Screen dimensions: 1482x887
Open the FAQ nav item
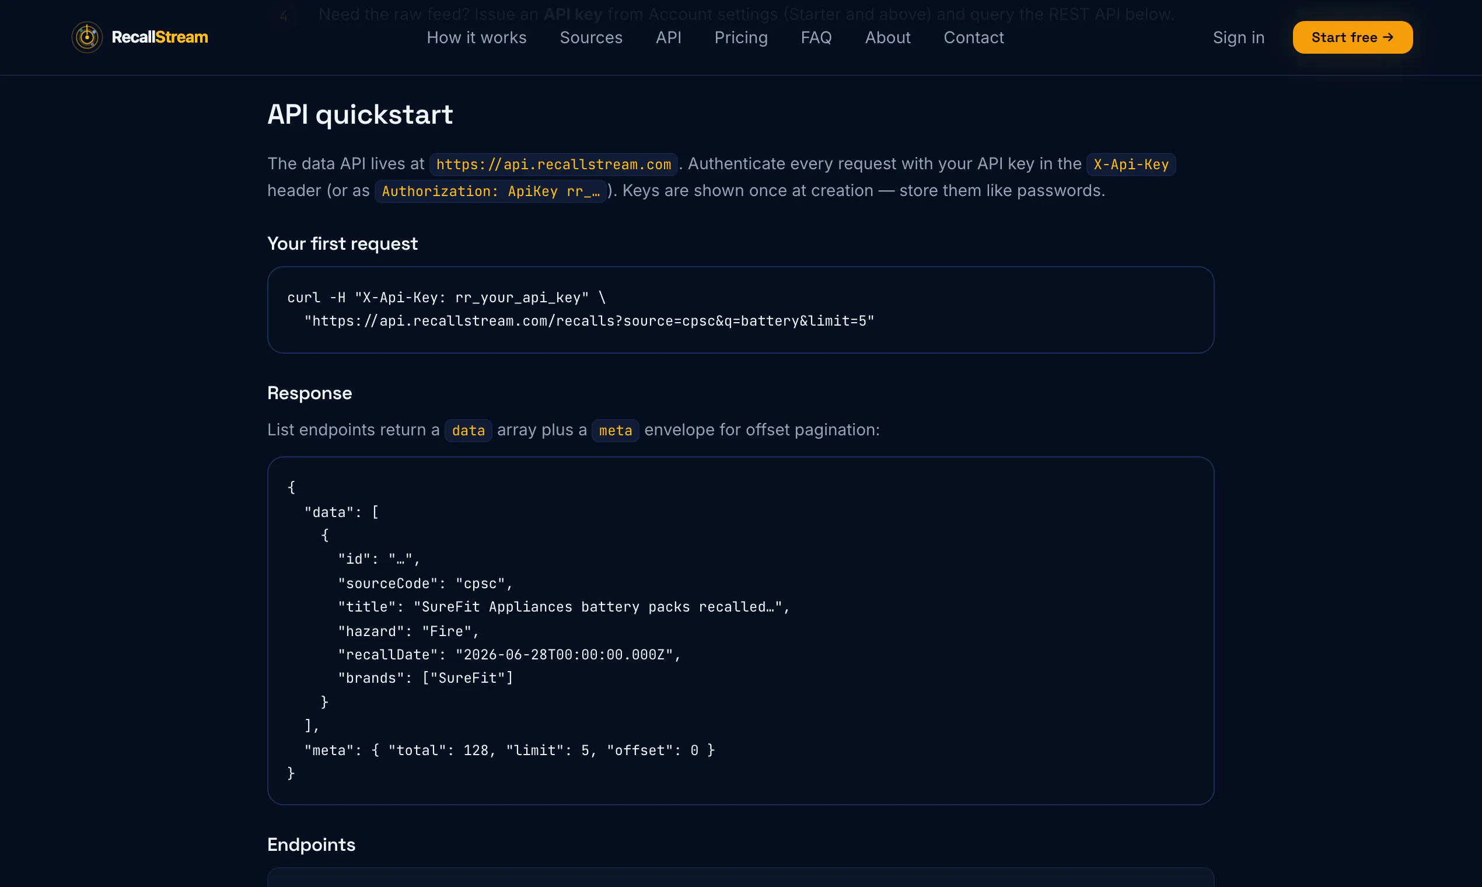point(816,38)
